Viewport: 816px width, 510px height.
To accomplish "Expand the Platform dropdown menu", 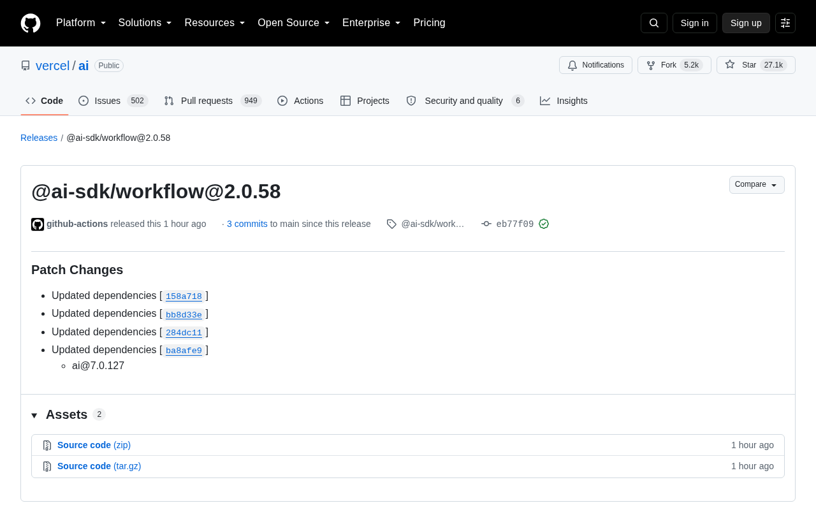I will coord(81,23).
